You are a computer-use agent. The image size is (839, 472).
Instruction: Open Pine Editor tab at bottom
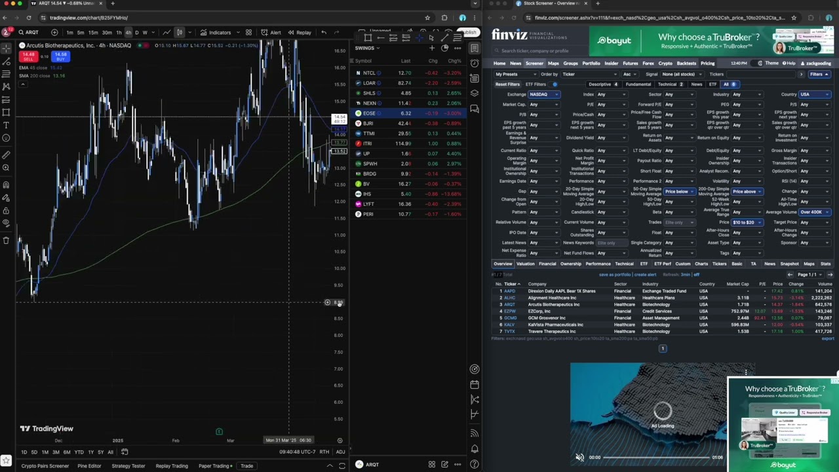coord(89,466)
